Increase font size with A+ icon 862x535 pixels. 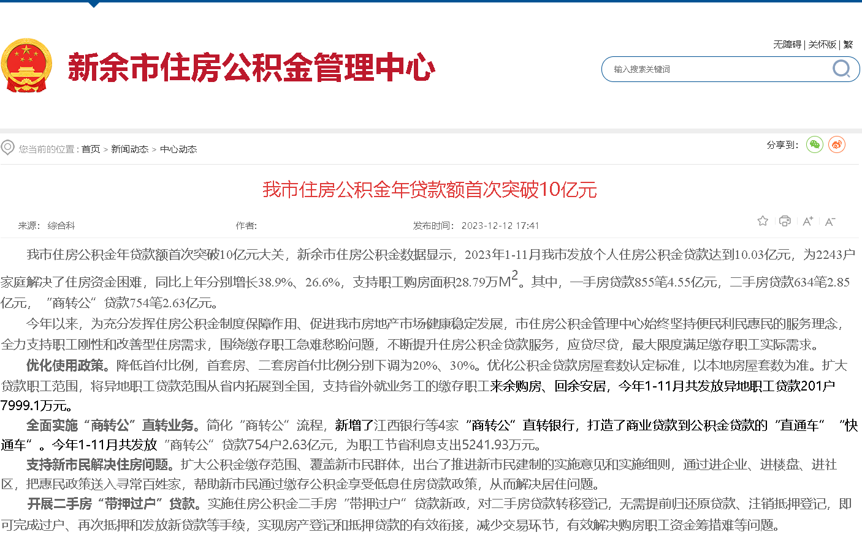click(808, 221)
